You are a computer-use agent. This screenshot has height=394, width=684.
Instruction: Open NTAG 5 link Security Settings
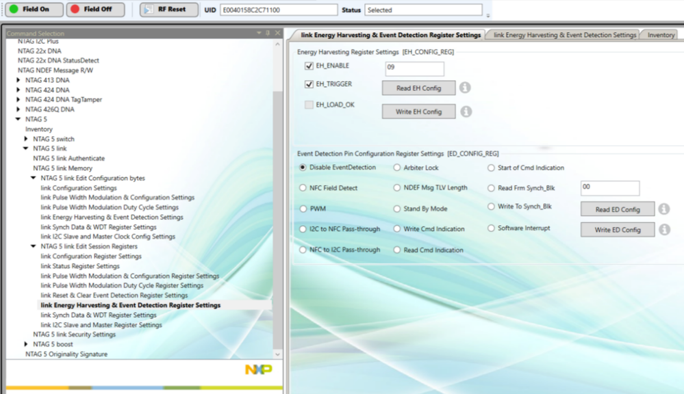(x=74, y=334)
